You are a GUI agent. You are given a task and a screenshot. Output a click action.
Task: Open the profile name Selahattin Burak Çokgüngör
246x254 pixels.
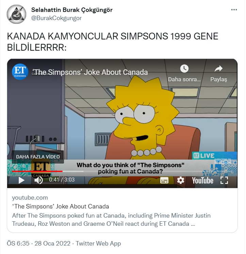point(72,10)
